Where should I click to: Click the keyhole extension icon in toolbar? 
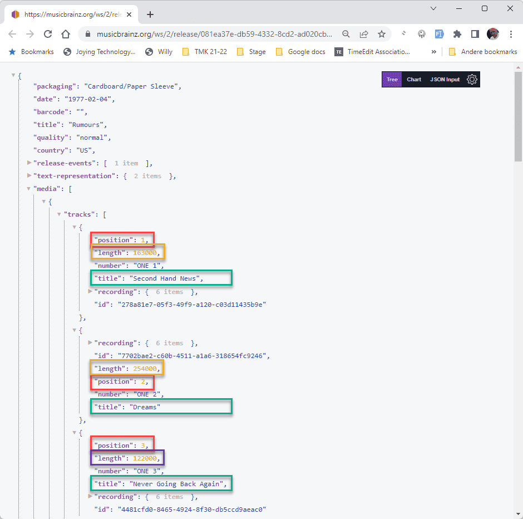coord(422,34)
